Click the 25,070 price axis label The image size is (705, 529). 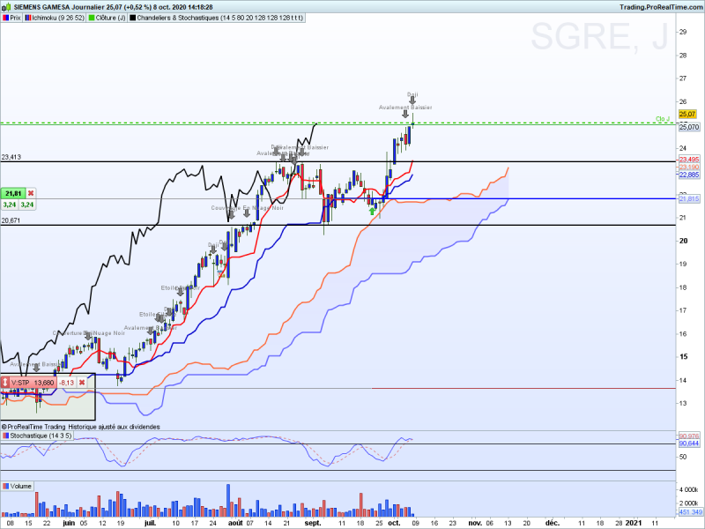(x=689, y=127)
